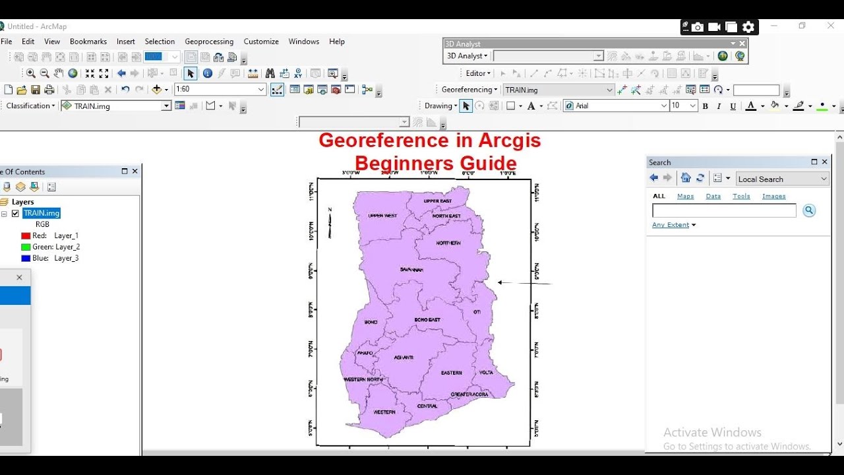Viewport: 844px width, 475px height.
Task: Toggle italic text formatting
Action: pos(719,106)
